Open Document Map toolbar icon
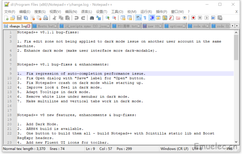242x154 pixels. (x=165, y=18)
